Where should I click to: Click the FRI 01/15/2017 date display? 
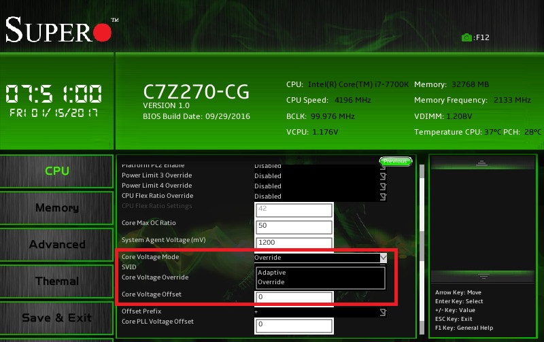[x=54, y=113]
